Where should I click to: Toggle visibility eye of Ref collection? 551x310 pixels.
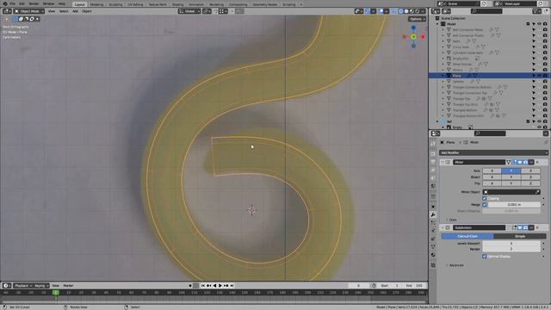click(540, 121)
